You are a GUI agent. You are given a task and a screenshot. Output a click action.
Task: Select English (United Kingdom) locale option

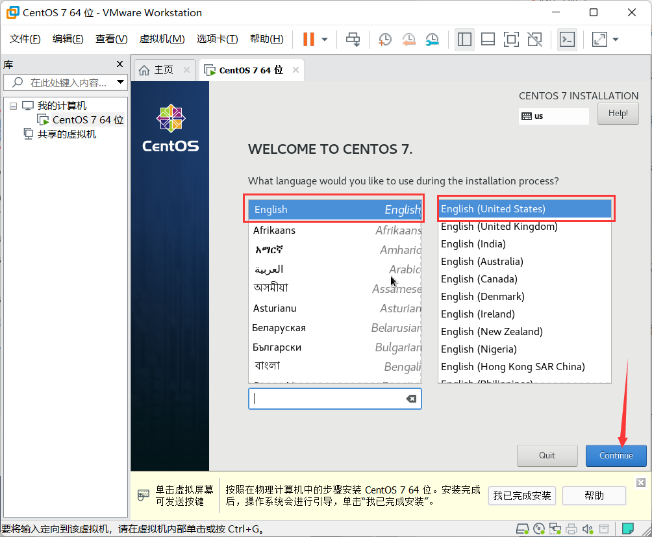coord(499,226)
